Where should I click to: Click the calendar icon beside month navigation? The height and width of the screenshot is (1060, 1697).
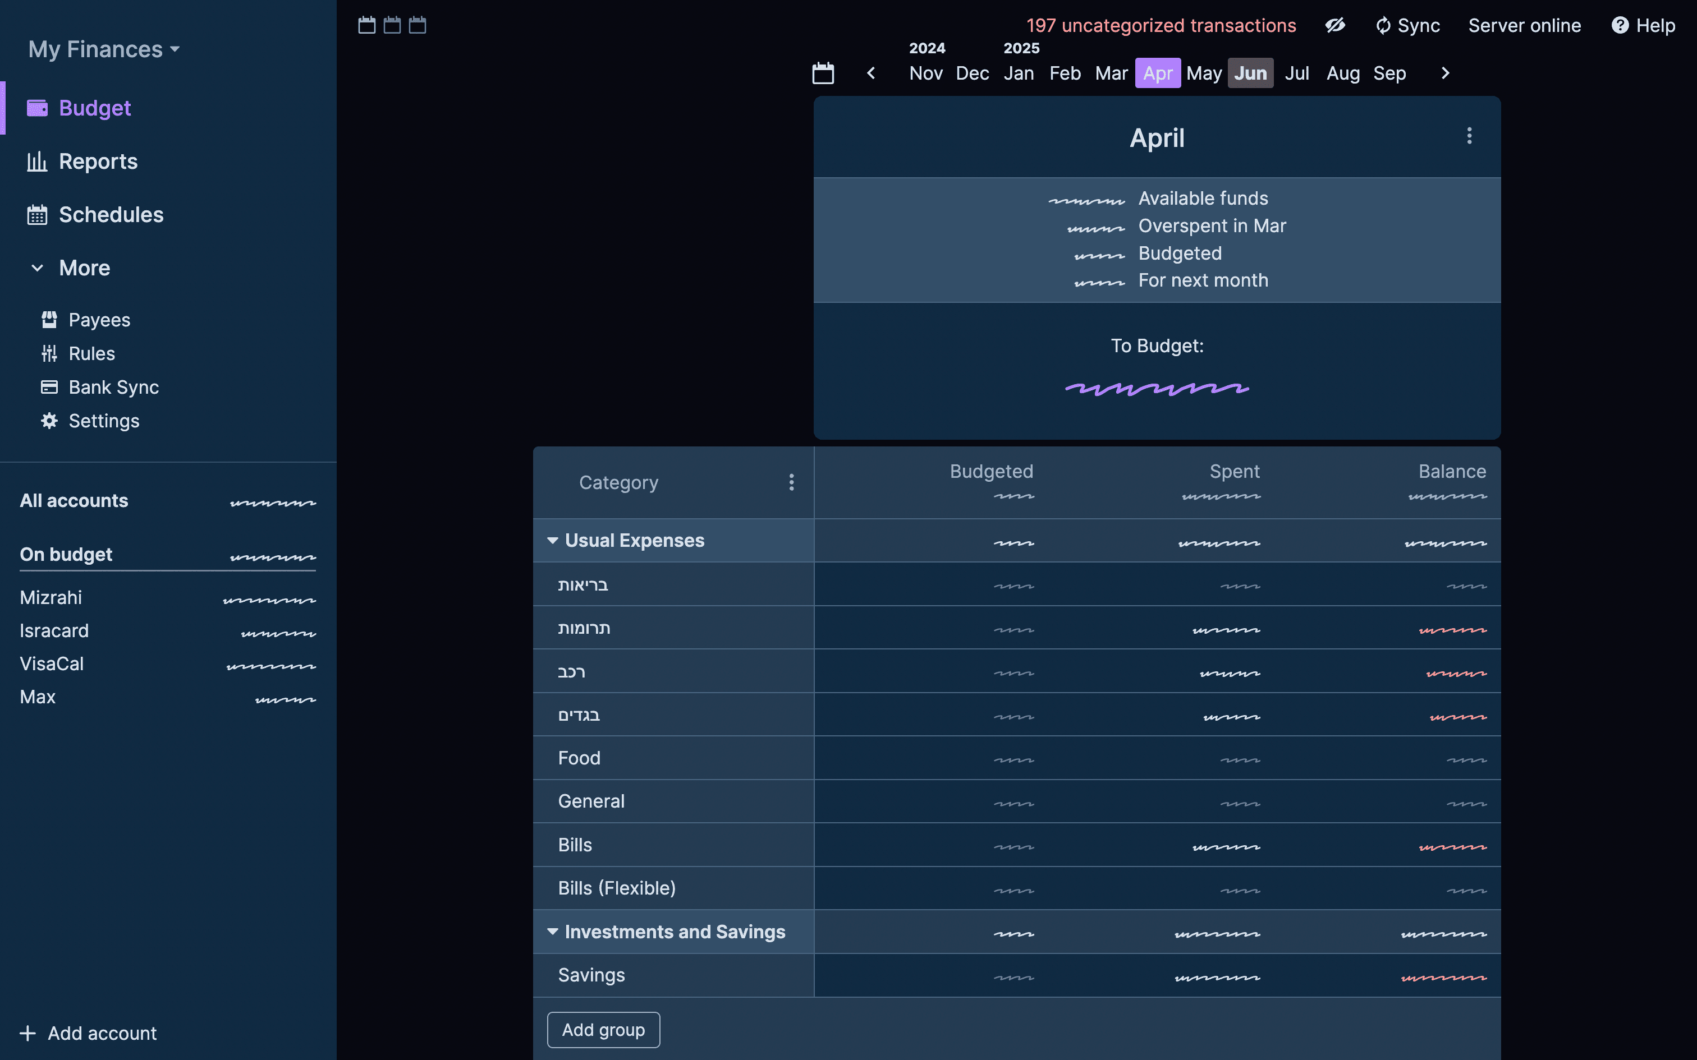point(823,73)
